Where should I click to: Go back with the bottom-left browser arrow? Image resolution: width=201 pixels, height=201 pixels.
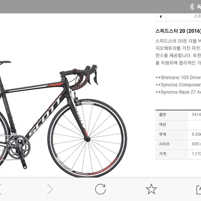click(x=0, y=189)
